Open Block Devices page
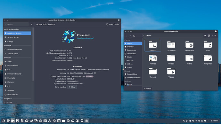The height and width of the screenshot is (124, 221). [x=18, y=66]
